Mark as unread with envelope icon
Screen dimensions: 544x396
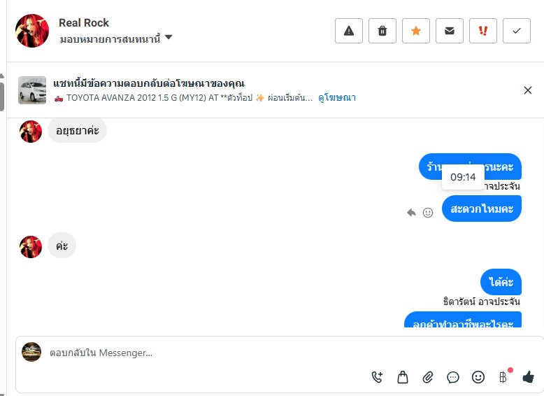pos(450,31)
